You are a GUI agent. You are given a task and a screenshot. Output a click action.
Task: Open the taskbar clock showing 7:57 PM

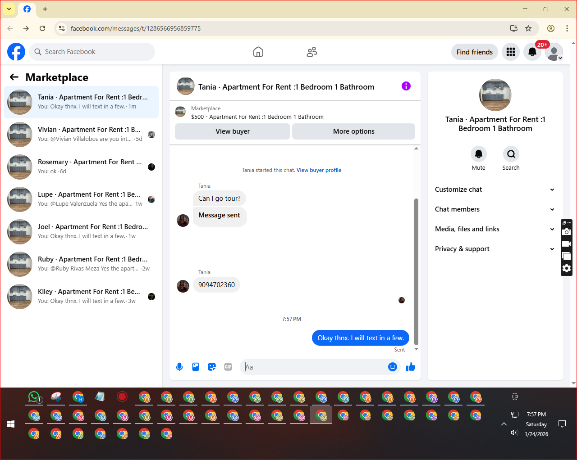(x=536, y=424)
